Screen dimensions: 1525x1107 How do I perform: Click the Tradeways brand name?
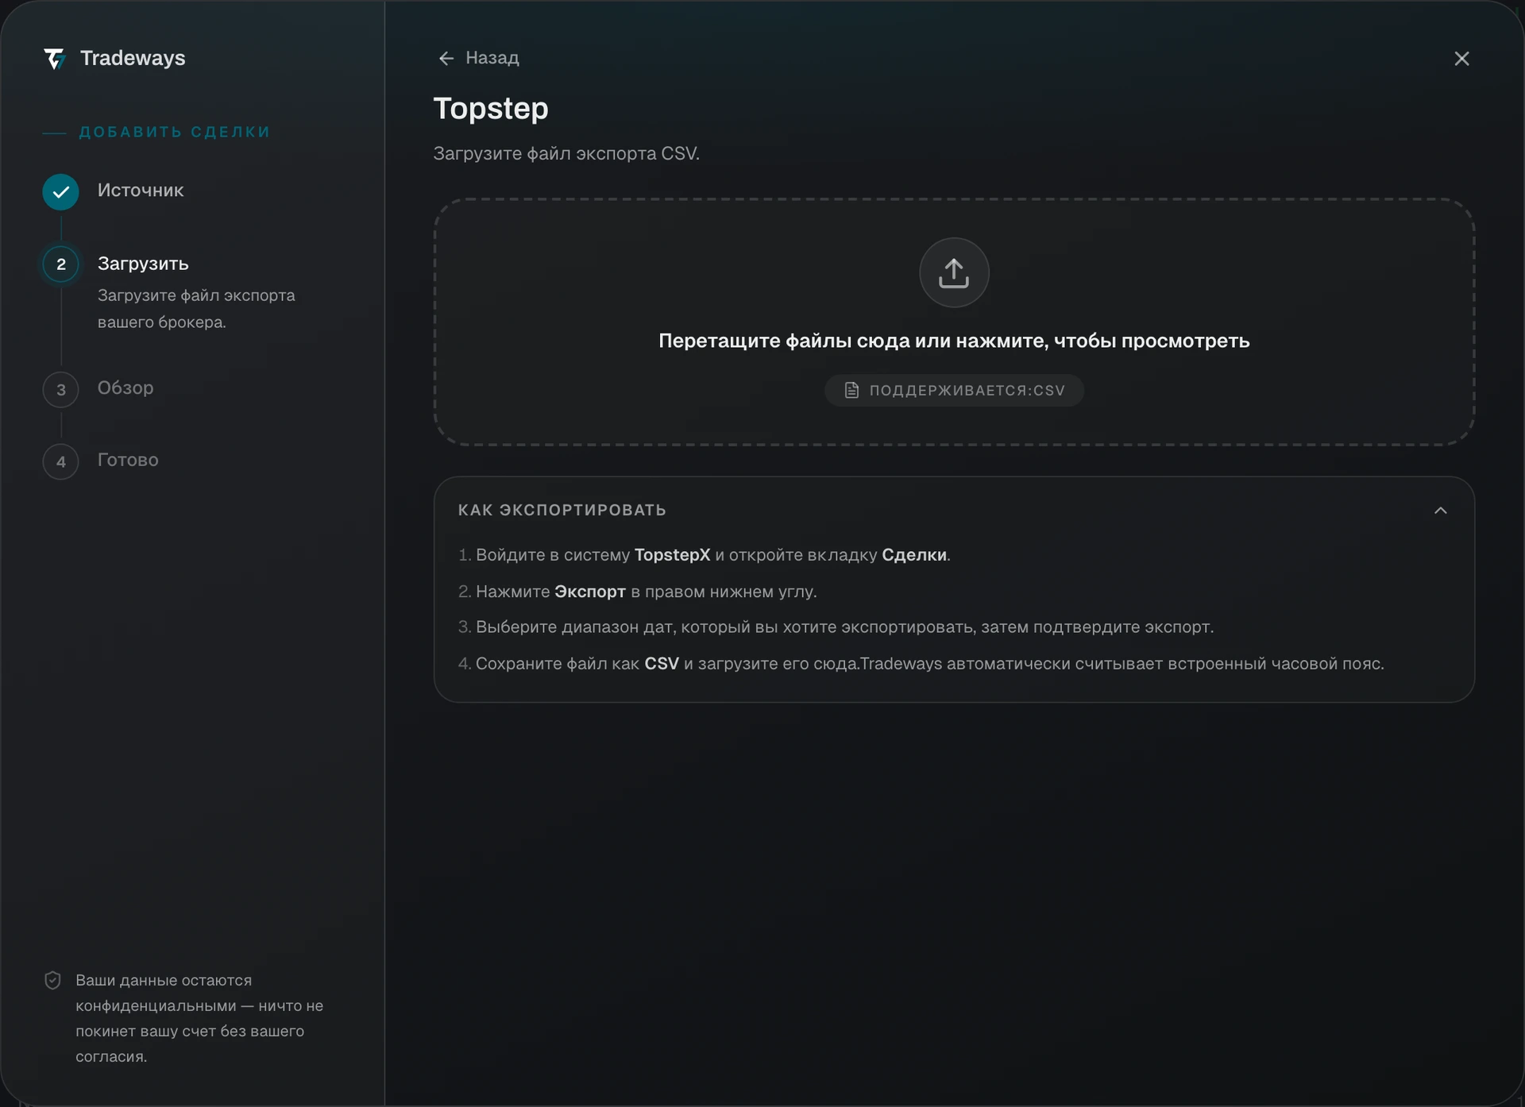click(133, 58)
